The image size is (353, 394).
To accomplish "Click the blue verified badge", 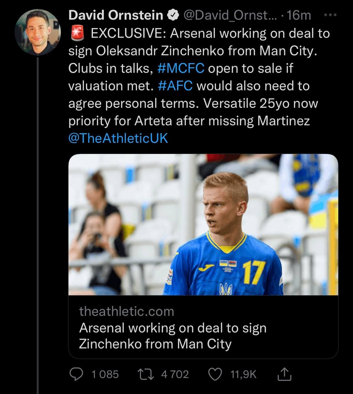I will 173,15.
